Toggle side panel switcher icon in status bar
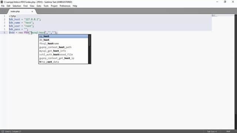 3,132
